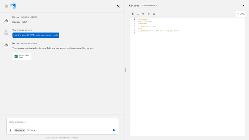Open the canvas mode YAML attachment card
This screenshot has width=249, height=140.
[x=22, y=56]
